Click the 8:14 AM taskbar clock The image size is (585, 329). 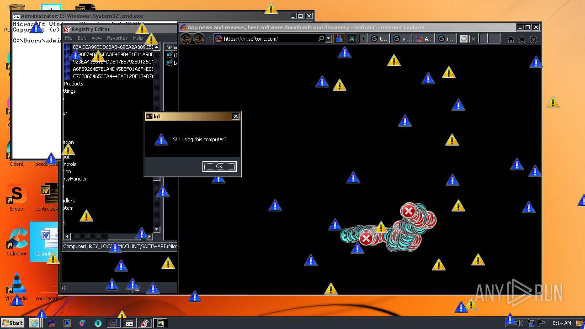click(x=562, y=323)
